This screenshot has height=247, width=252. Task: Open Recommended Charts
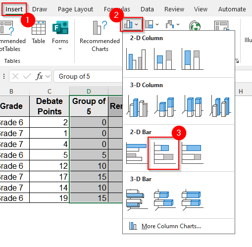coord(100,36)
